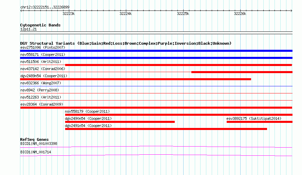This screenshot has width=302, height=175.
Task: Select the dgv2490n54 (Cooper2011) label
Action: pos(88,118)
